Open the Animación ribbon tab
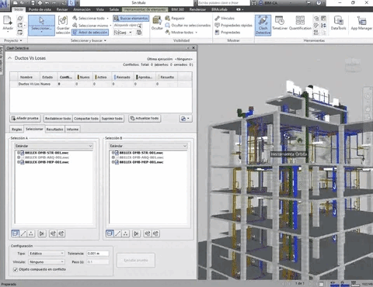This screenshot has height=287, width=373. [82, 9]
